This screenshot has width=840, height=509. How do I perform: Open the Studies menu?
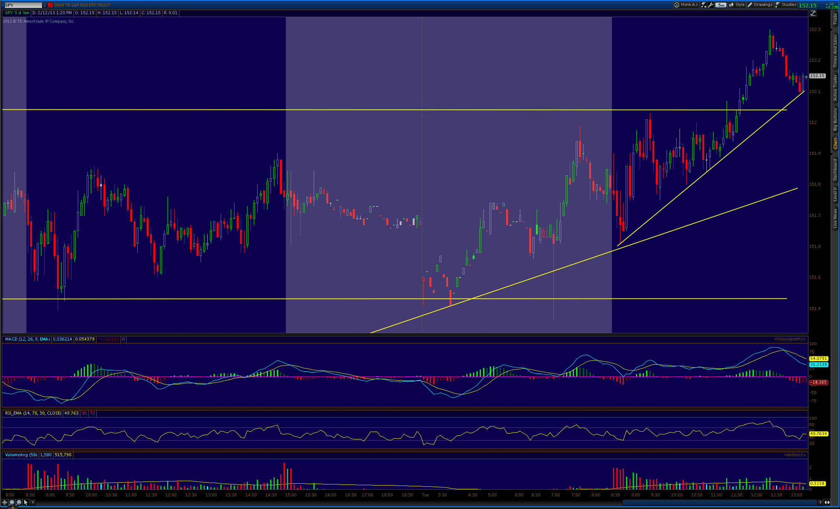(x=786, y=5)
